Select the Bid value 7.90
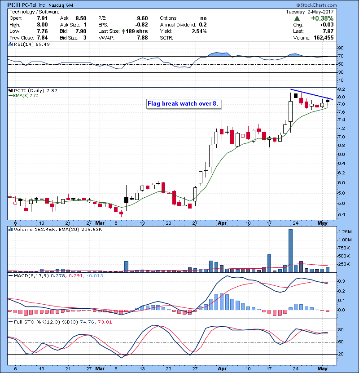359x373 pixels. (x=81, y=31)
